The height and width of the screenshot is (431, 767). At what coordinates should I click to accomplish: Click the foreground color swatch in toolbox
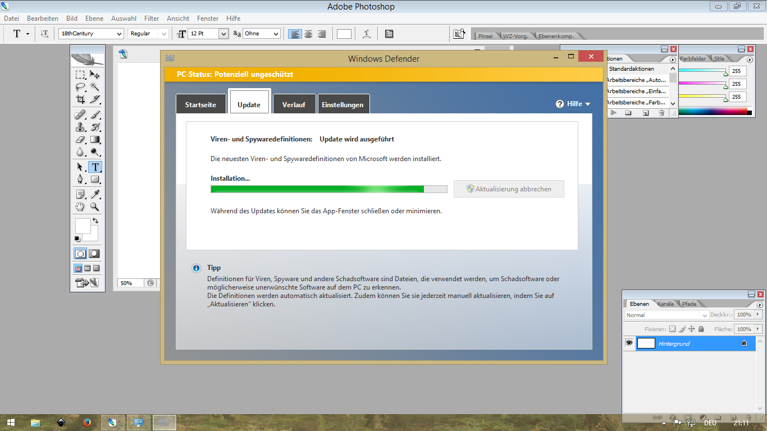(82, 226)
